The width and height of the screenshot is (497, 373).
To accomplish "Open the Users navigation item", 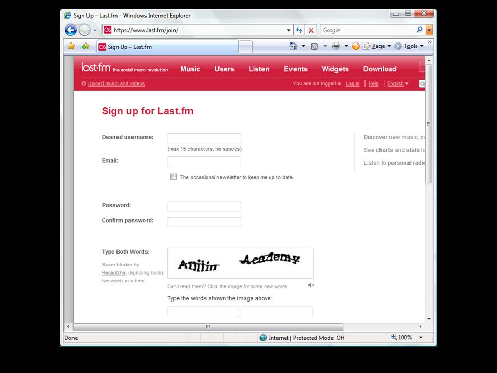I will click(x=224, y=69).
